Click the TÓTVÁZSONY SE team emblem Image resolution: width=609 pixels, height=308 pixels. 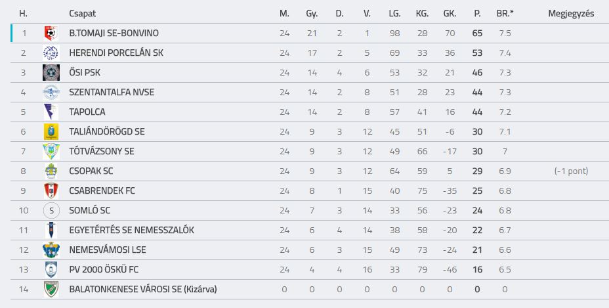[x=51, y=151]
